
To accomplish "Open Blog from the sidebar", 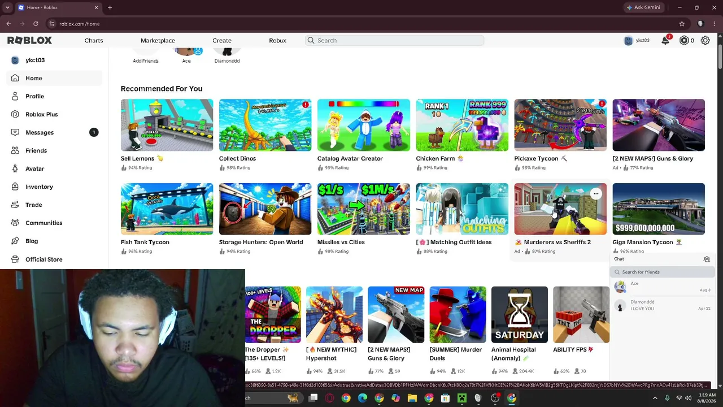I will (x=54, y=241).
